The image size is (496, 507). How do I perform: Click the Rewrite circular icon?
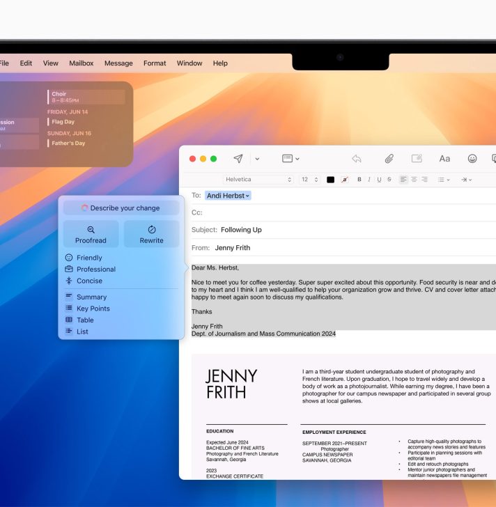coord(152,230)
